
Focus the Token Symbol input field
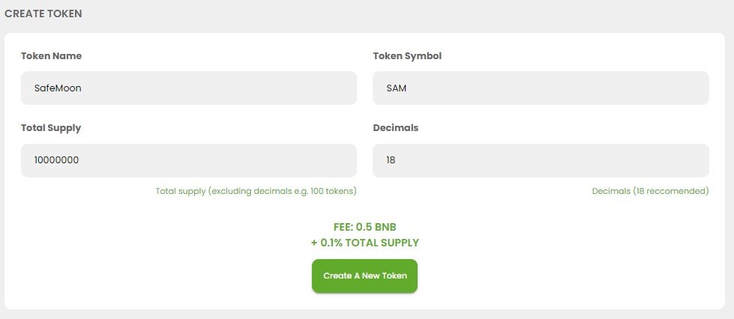(541, 88)
